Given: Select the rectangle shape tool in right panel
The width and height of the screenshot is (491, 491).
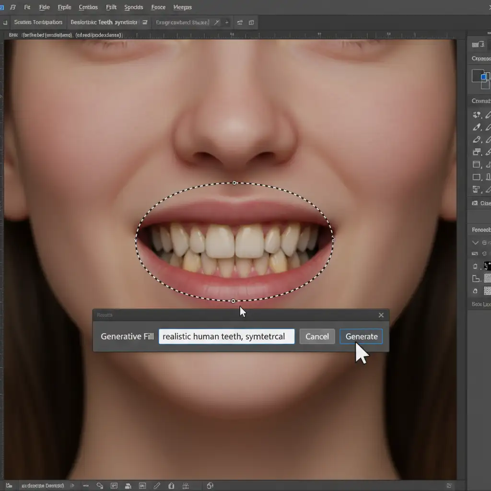Looking at the screenshot, I should pos(476,177).
